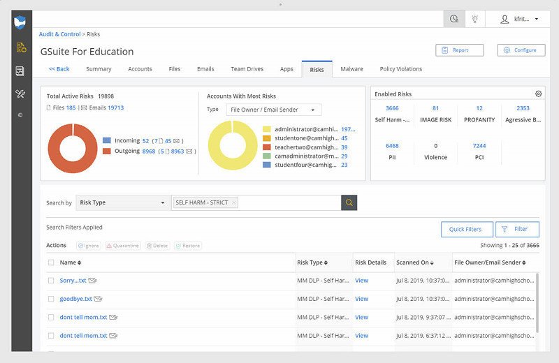
Task: Switch to the Policy Violations tab
Action: point(401,69)
